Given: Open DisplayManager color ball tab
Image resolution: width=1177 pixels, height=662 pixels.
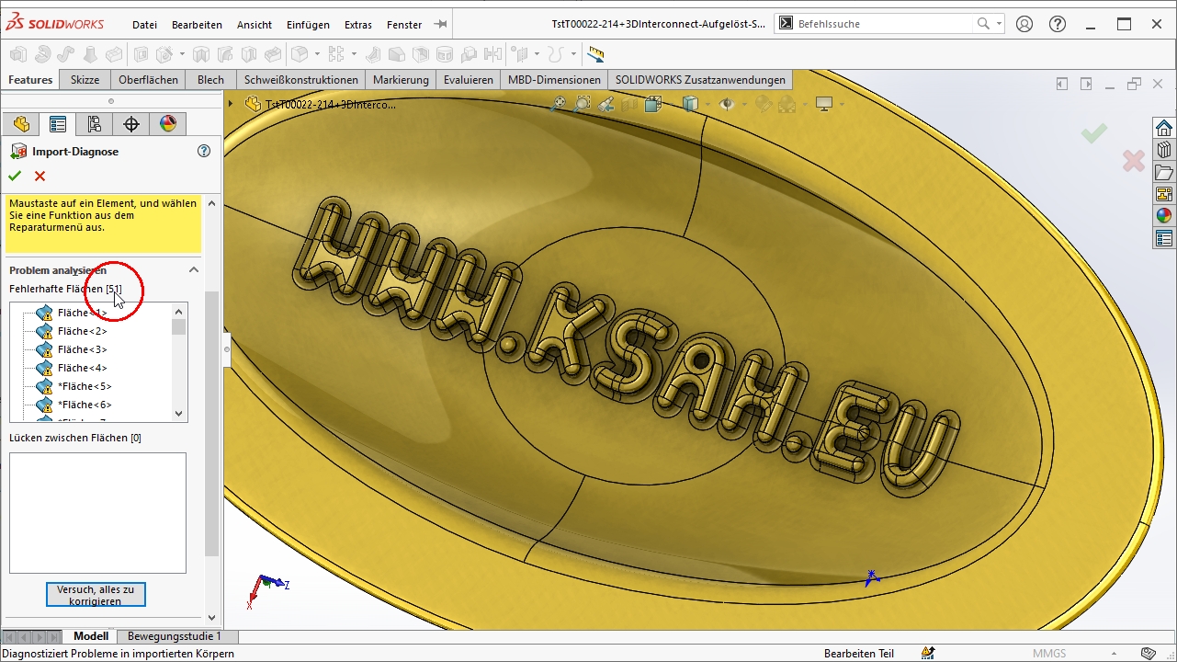Looking at the screenshot, I should 168,124.
